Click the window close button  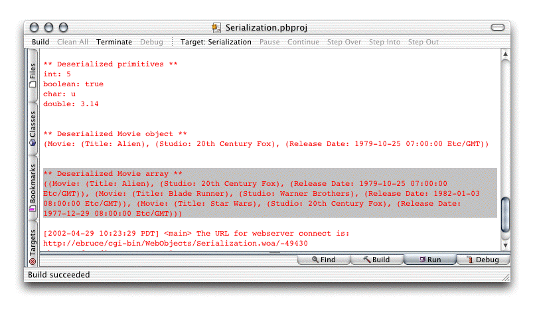[x=34, y=27]
